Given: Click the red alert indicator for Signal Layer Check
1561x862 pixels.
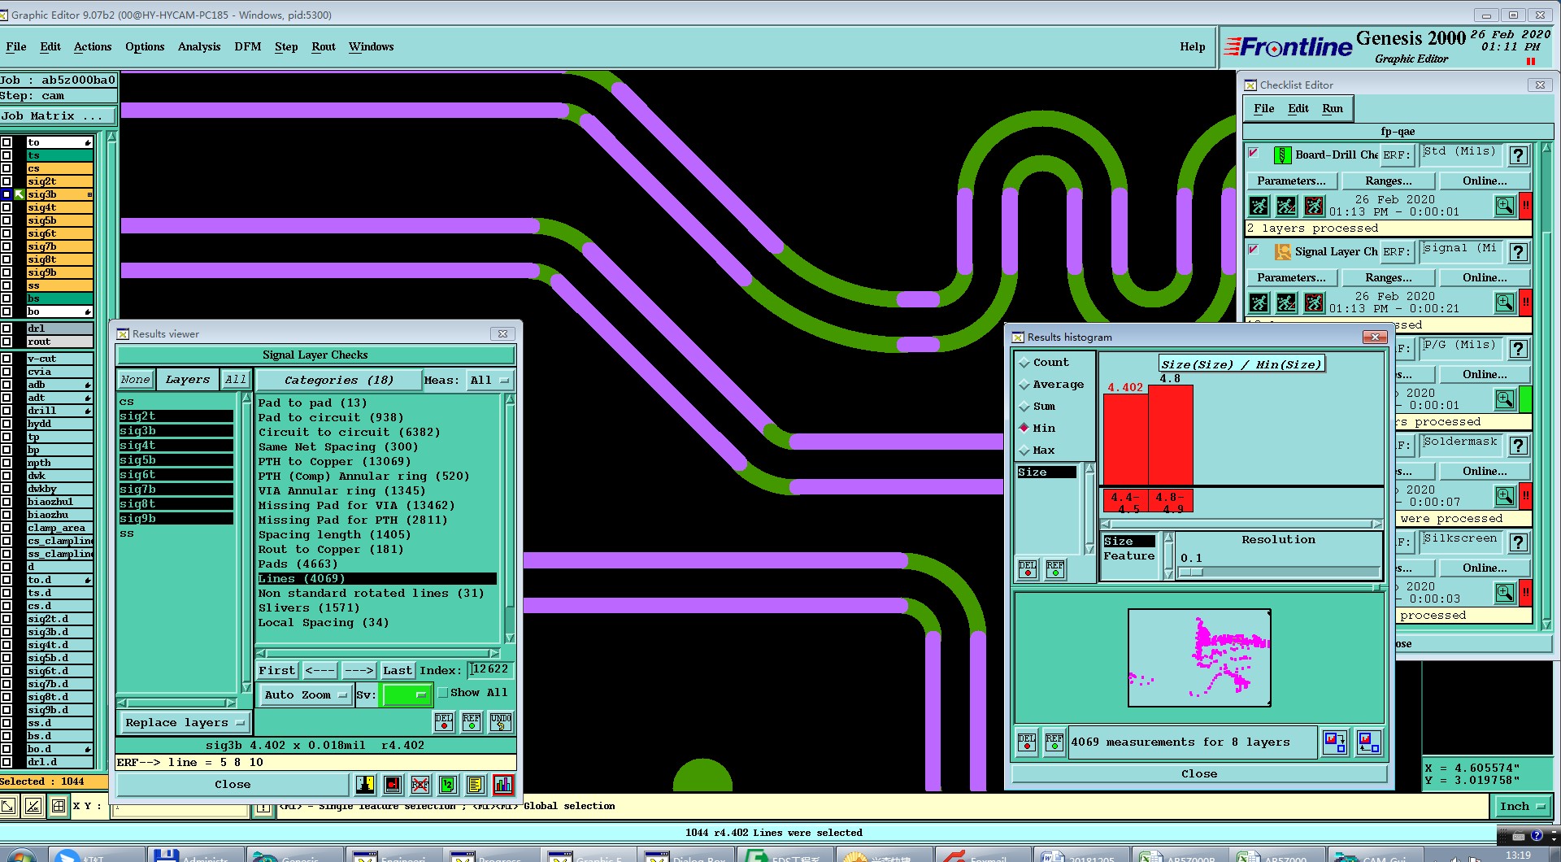Looking at the screenshot, I should (x=1526, y=303).
